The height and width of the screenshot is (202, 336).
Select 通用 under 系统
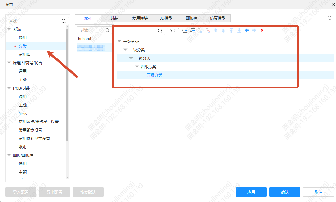pos(23,38)
